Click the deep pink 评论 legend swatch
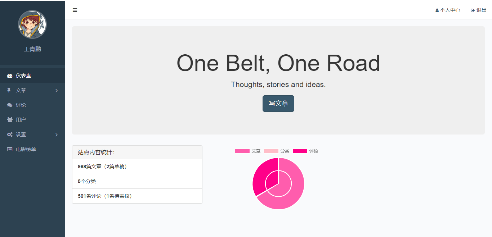The image size is (492, 237). [x=300, y=151]
